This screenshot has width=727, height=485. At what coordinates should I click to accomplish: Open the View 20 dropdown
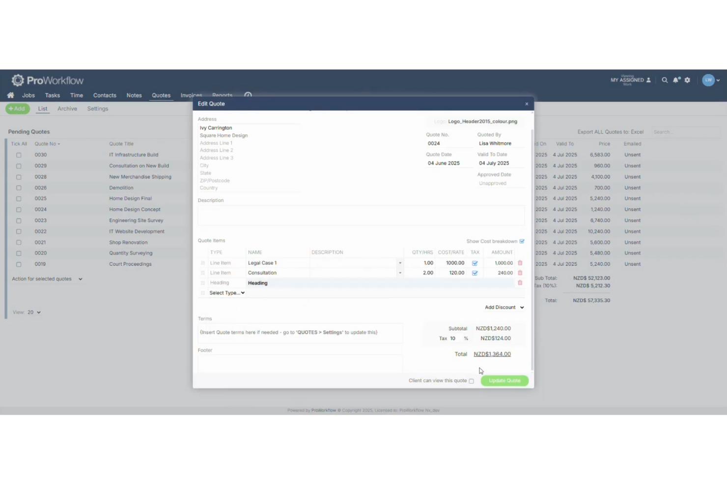pyautogui.click(x=32, y=312)
